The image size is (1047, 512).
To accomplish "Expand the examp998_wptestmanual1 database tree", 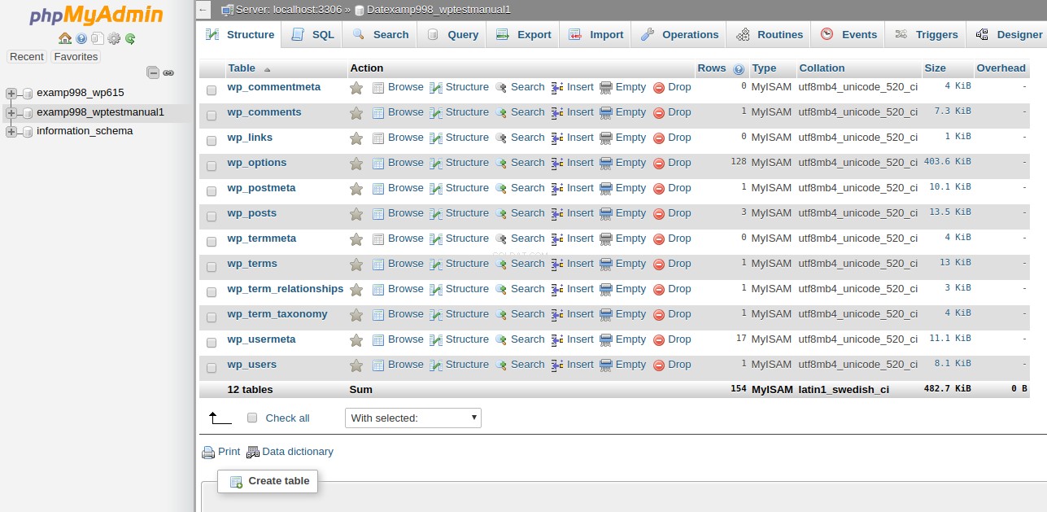I will coord(11,112).
